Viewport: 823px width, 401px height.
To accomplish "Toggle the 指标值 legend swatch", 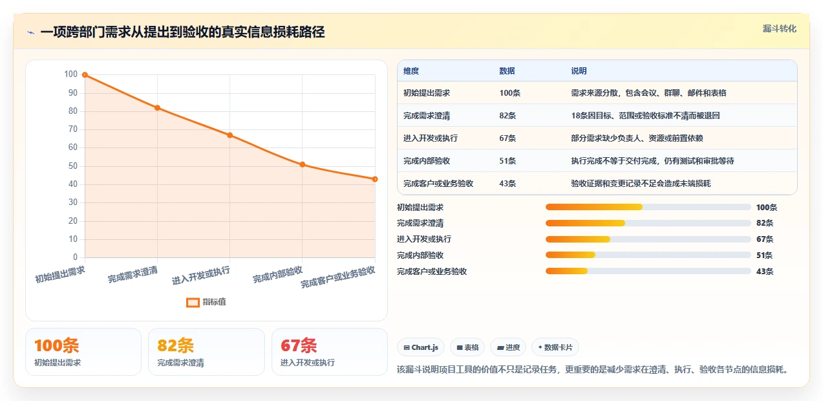I will pyautogui.click(x=193, y=302).
